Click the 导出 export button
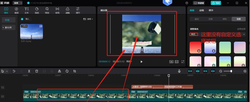 pos(216,3)
